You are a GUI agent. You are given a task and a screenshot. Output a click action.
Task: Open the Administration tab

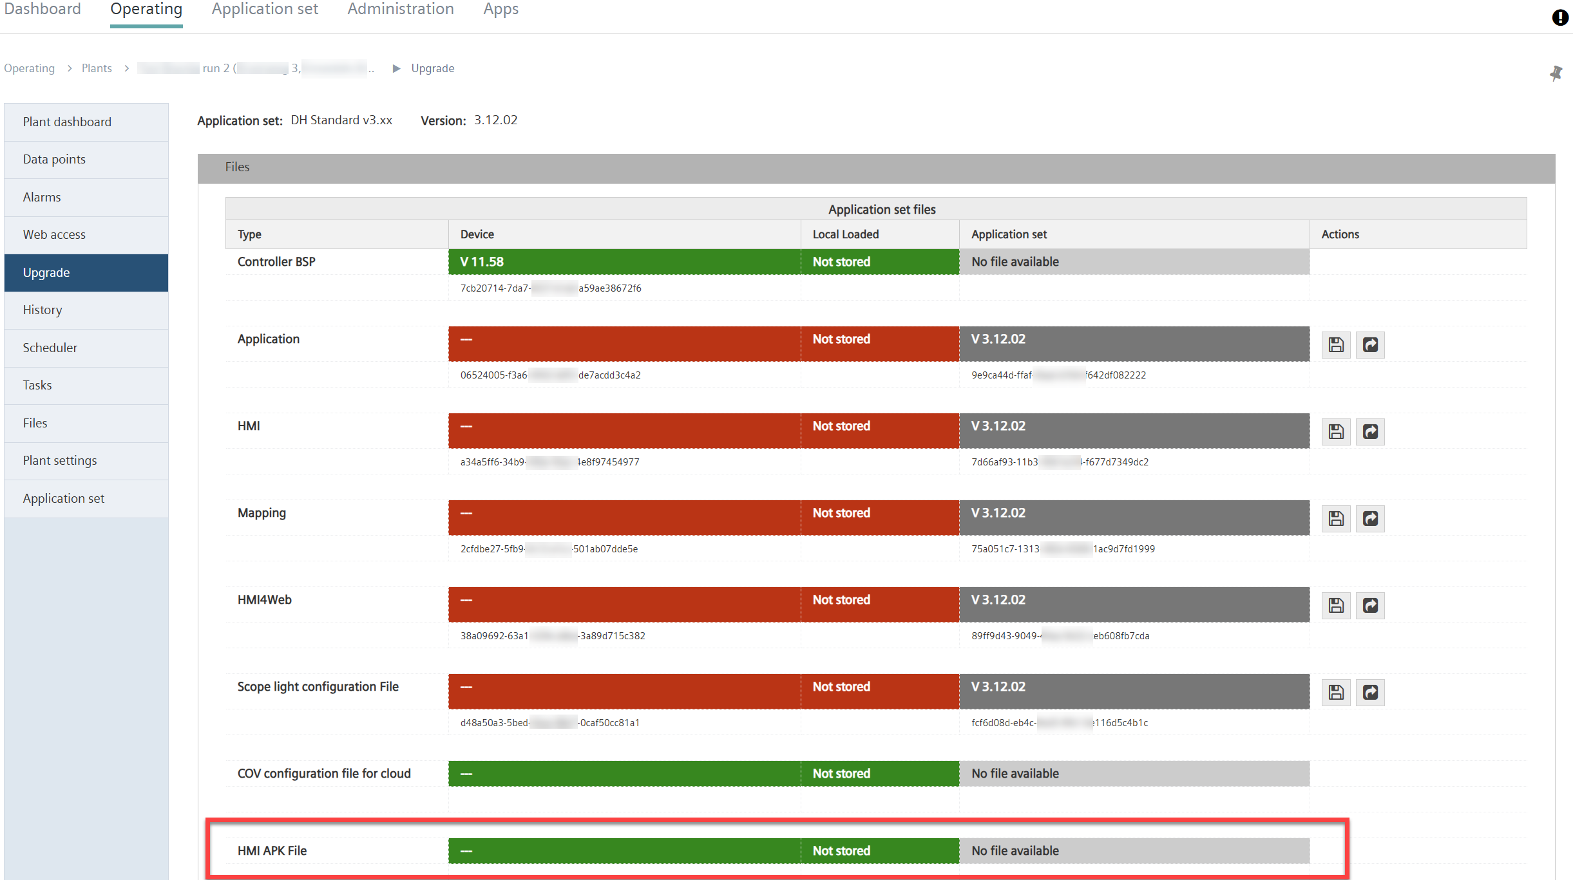tap(401, 9)
